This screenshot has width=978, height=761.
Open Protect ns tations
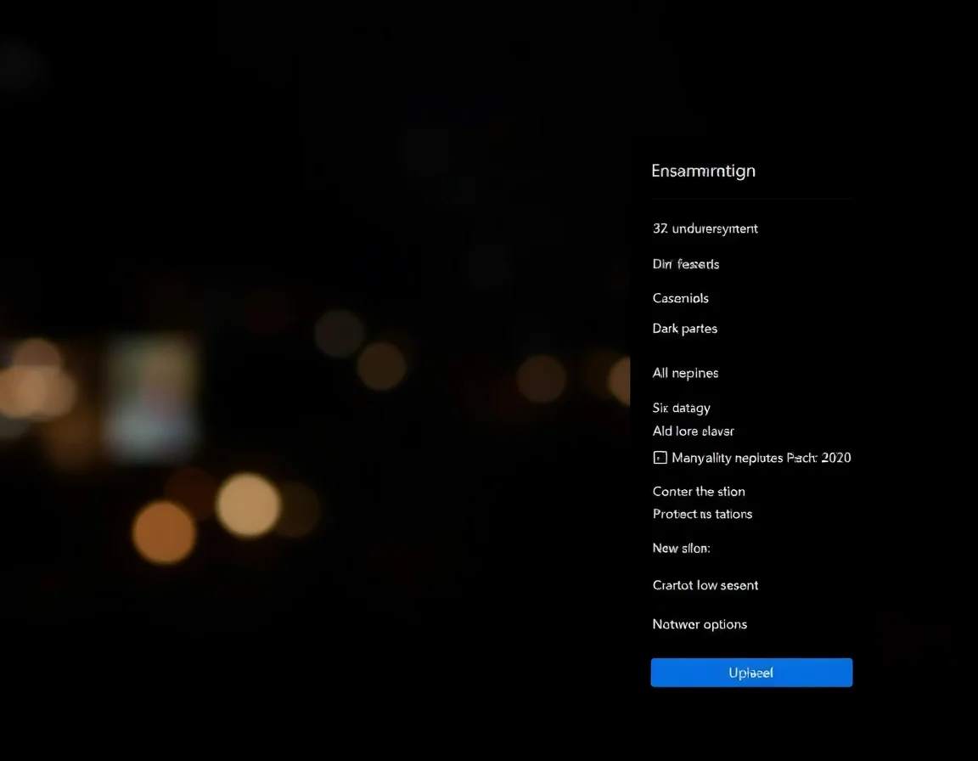(702, 514)
